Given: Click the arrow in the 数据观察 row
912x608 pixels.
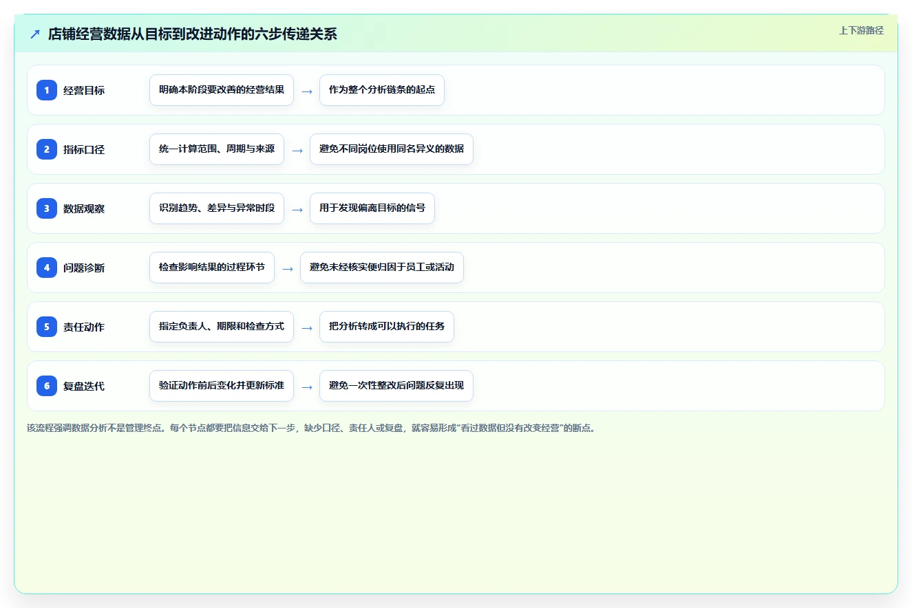Looking at the screenshot, I should coord(297,209).
